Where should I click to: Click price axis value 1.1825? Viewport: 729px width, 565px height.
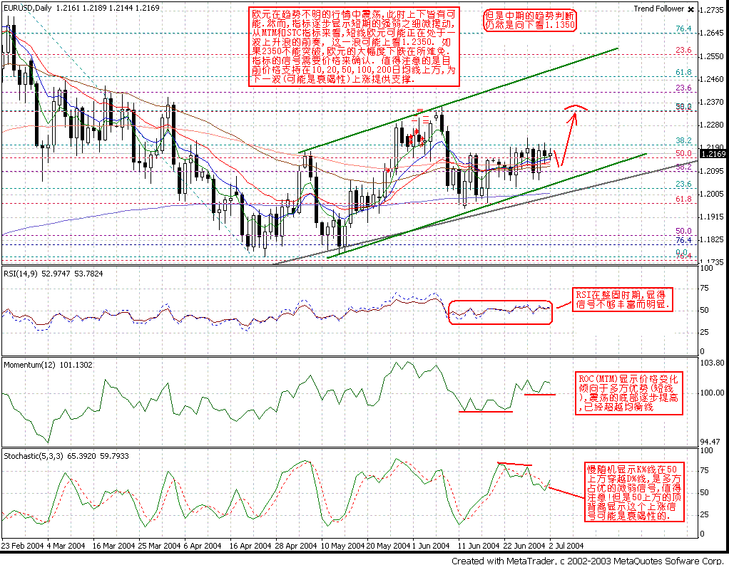pyautogui.click(x=712, y=239)
